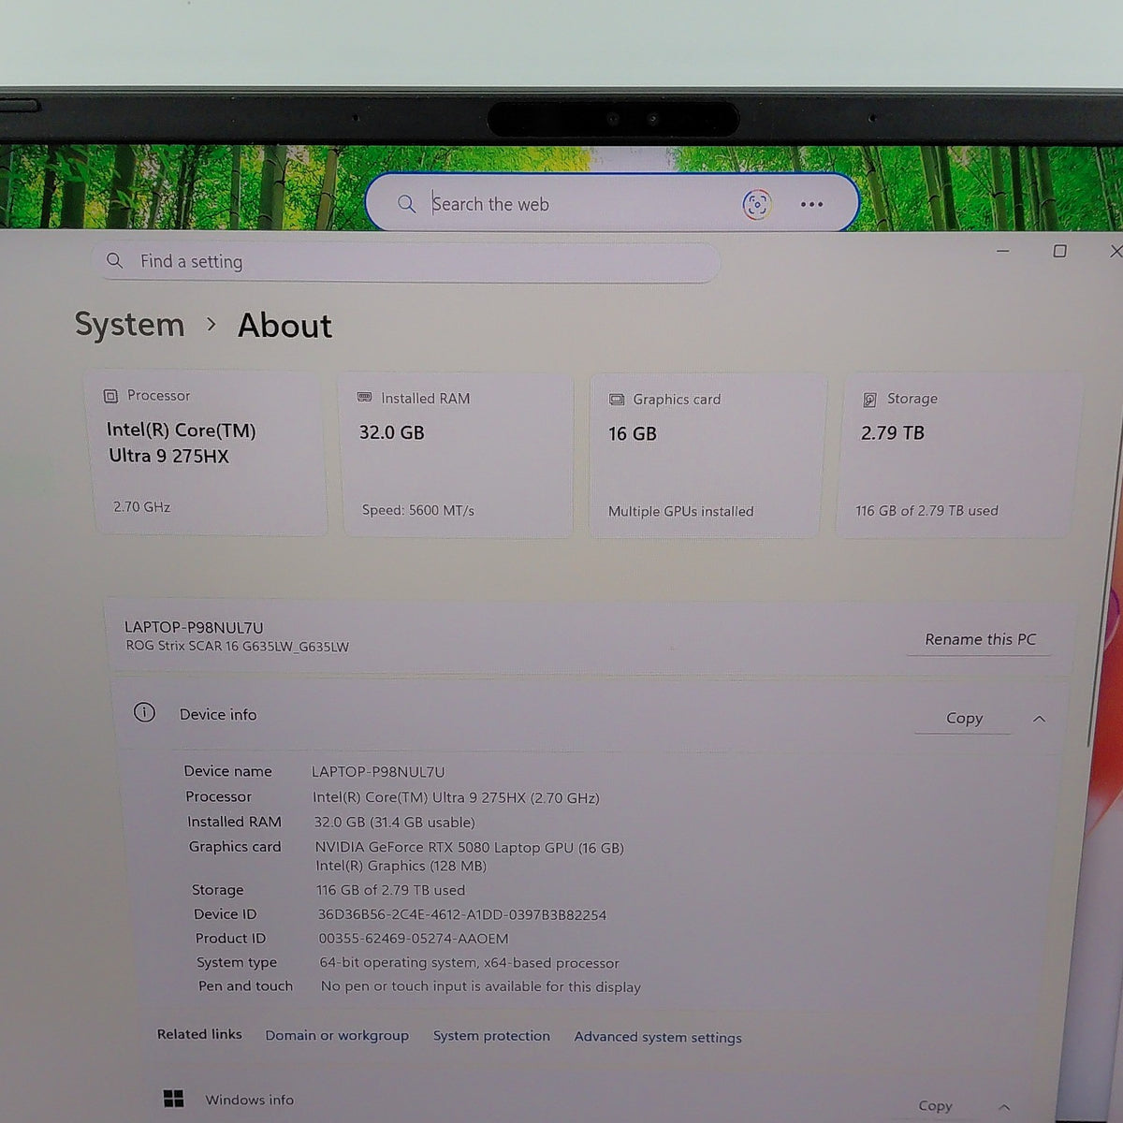Image resolution: width=1123 pixels, height=1123 pixels.
Task: Click the Device name value LAPTOP-P98NUL7U
Action: [x=378, y=772]
